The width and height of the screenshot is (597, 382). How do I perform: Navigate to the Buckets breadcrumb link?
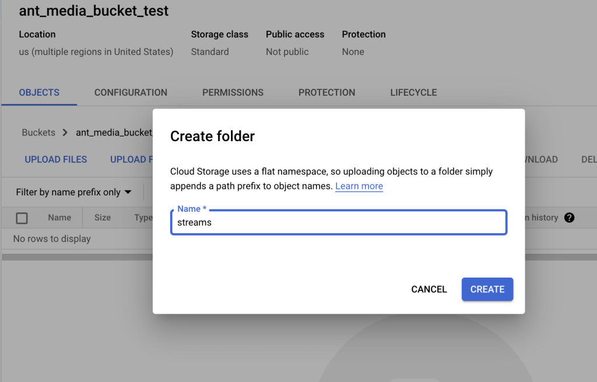point(38,132)
